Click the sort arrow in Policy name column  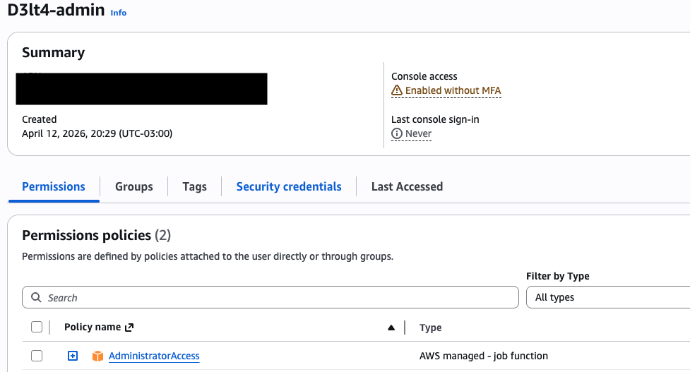point(391,328)
